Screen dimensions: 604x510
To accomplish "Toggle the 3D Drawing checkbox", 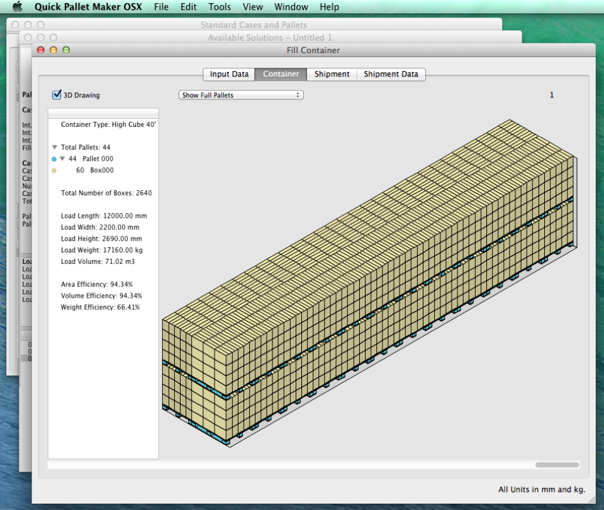I will pyautogui.click(x=56, y=95).
